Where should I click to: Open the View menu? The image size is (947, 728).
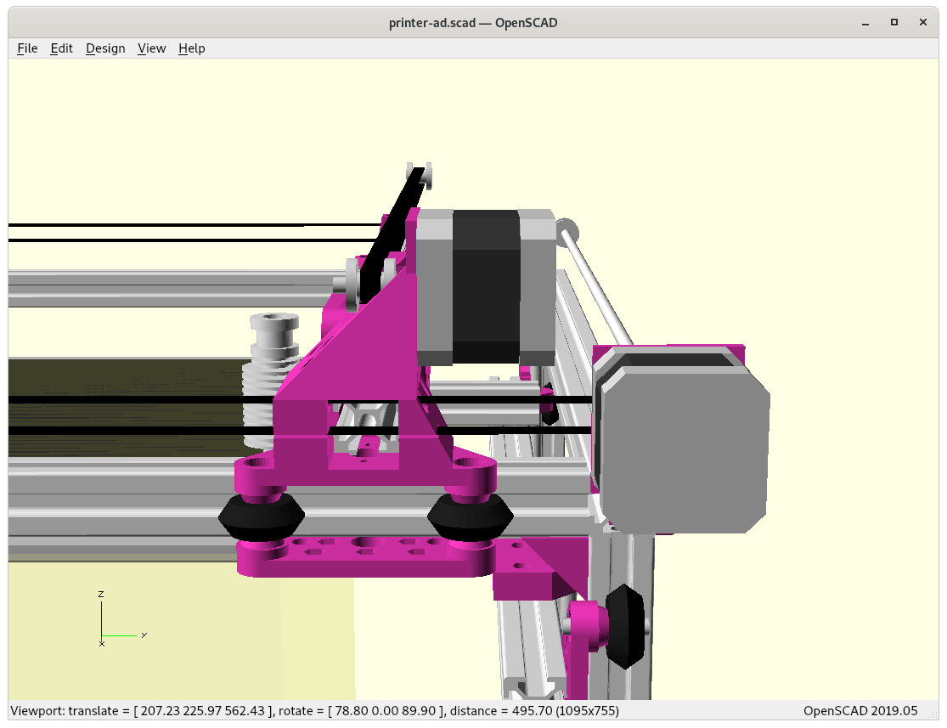(x=151, y=48)
